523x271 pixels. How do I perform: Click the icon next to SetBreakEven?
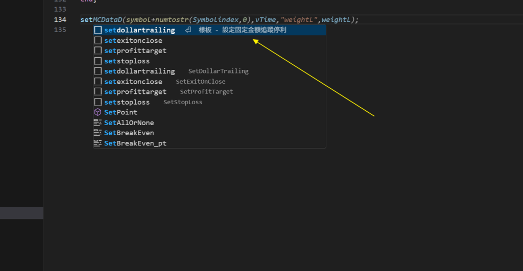[98, 133]
